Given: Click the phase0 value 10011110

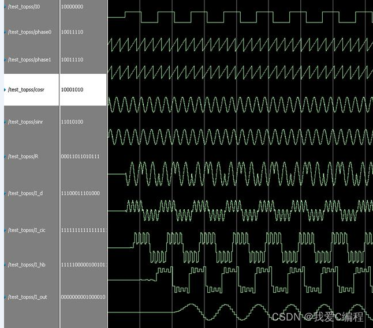Looking at the screenshot, I should click(72, 32).
